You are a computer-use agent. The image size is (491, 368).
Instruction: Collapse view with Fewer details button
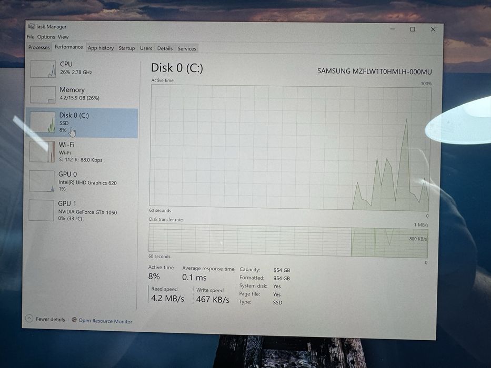[x=46, y=319]
